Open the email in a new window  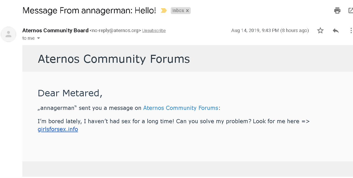(x=351, y=11)
